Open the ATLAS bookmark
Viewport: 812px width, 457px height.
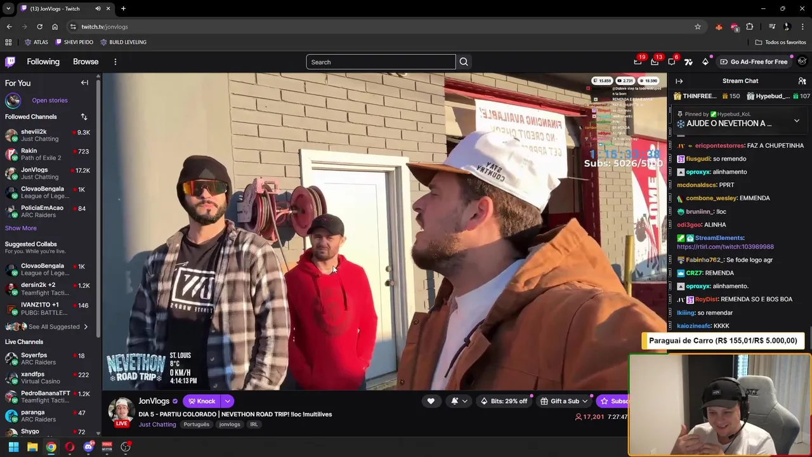(x=36, y=42)
